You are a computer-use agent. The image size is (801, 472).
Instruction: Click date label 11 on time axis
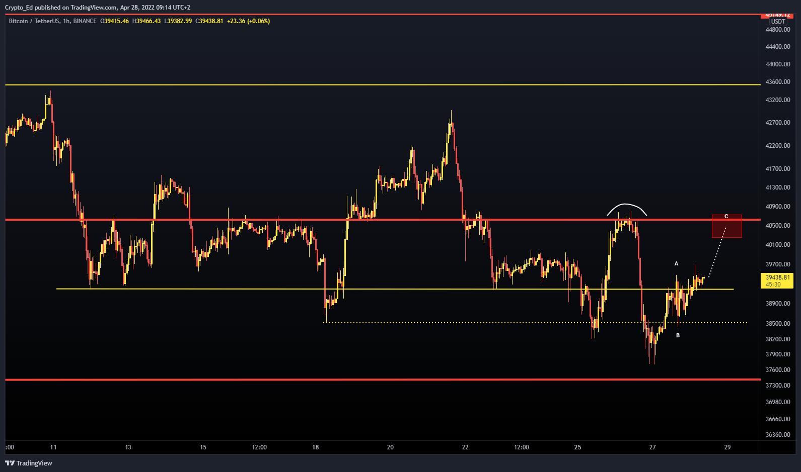[53, 447]
